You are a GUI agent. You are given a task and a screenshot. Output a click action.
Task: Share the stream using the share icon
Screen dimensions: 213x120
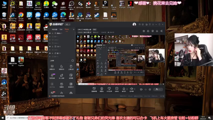[x=161, y=31]
